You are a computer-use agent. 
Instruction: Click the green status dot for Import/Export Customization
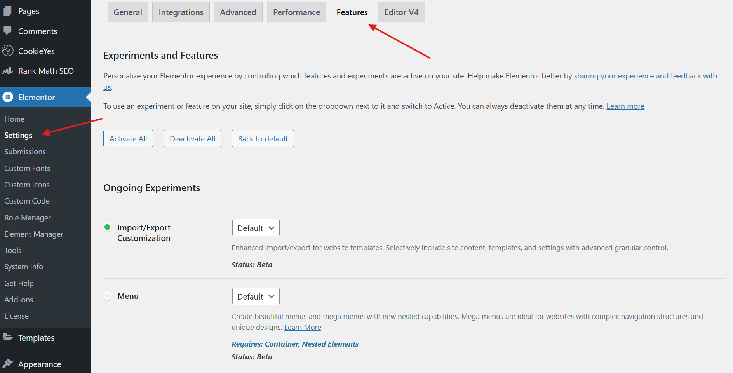107,227
